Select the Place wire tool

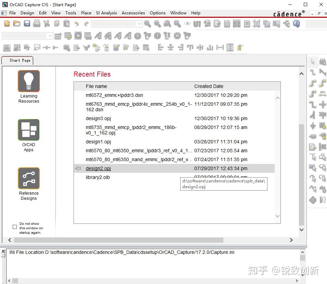click(312, 72)
